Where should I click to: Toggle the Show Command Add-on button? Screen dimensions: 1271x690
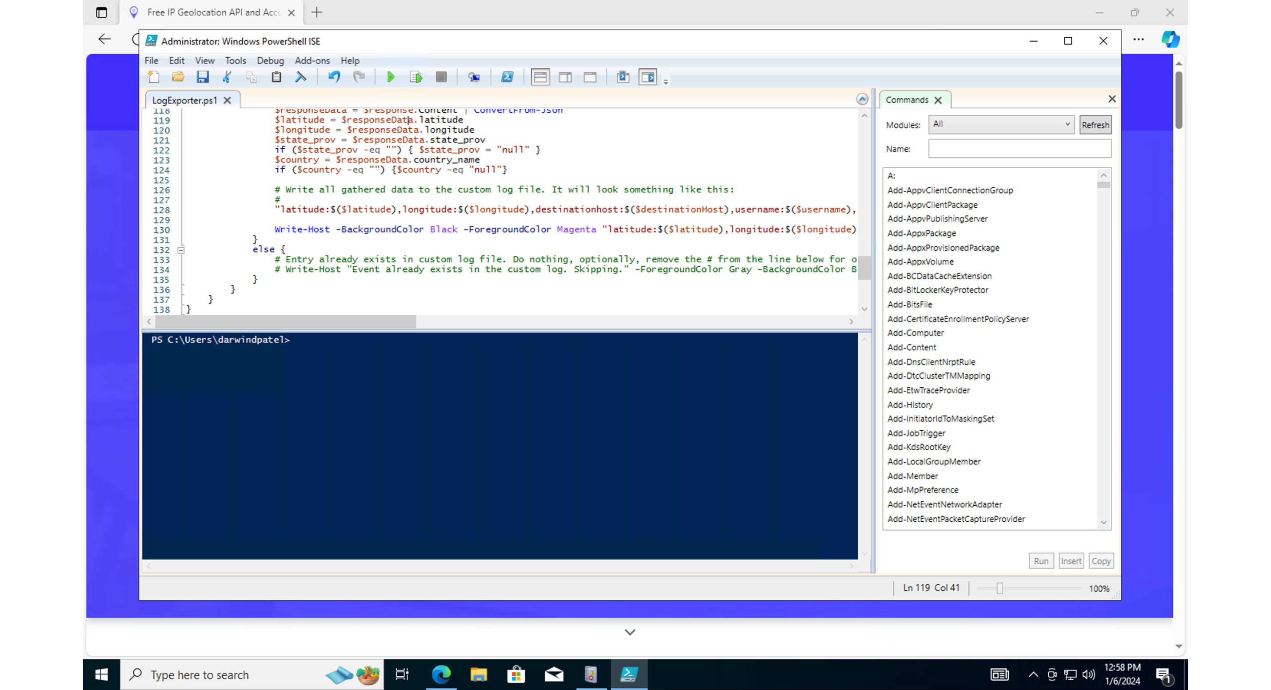pos(647,77)
